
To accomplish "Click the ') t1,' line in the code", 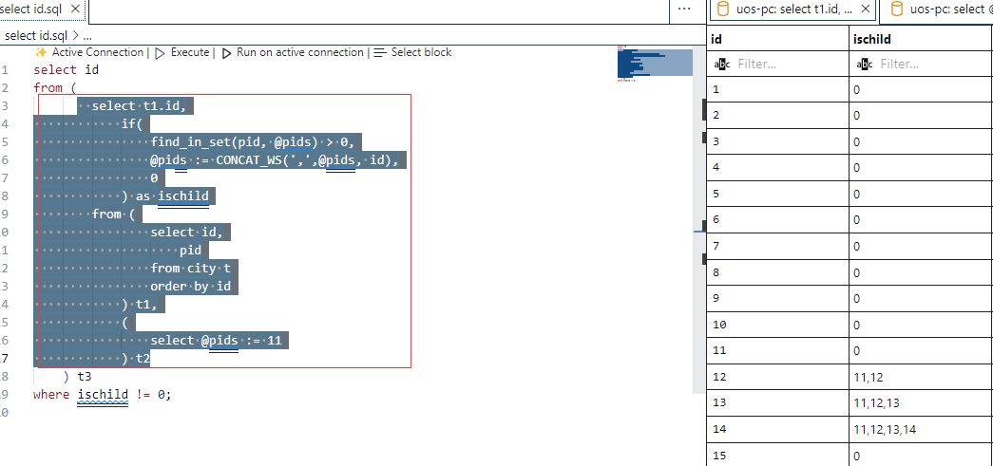I will click(x=140, y=304).
